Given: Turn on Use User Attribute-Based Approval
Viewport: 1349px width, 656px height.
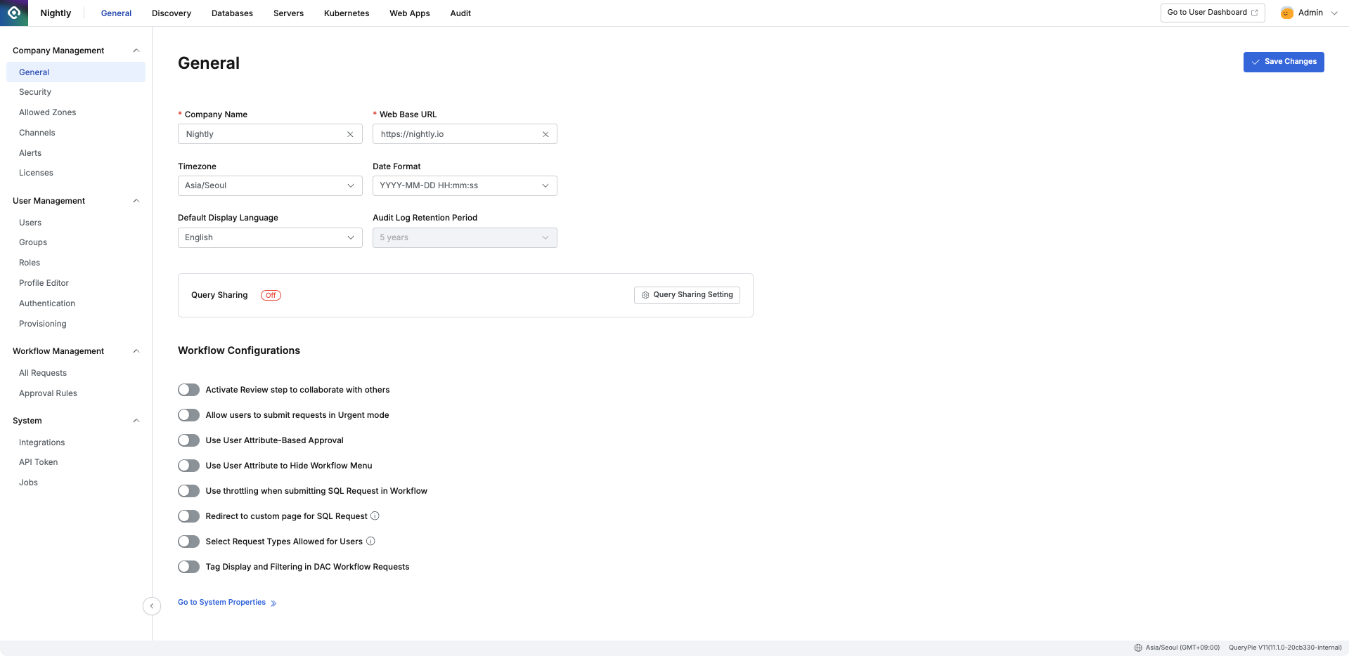Looking at the screenshot, I should coord(188,440).
